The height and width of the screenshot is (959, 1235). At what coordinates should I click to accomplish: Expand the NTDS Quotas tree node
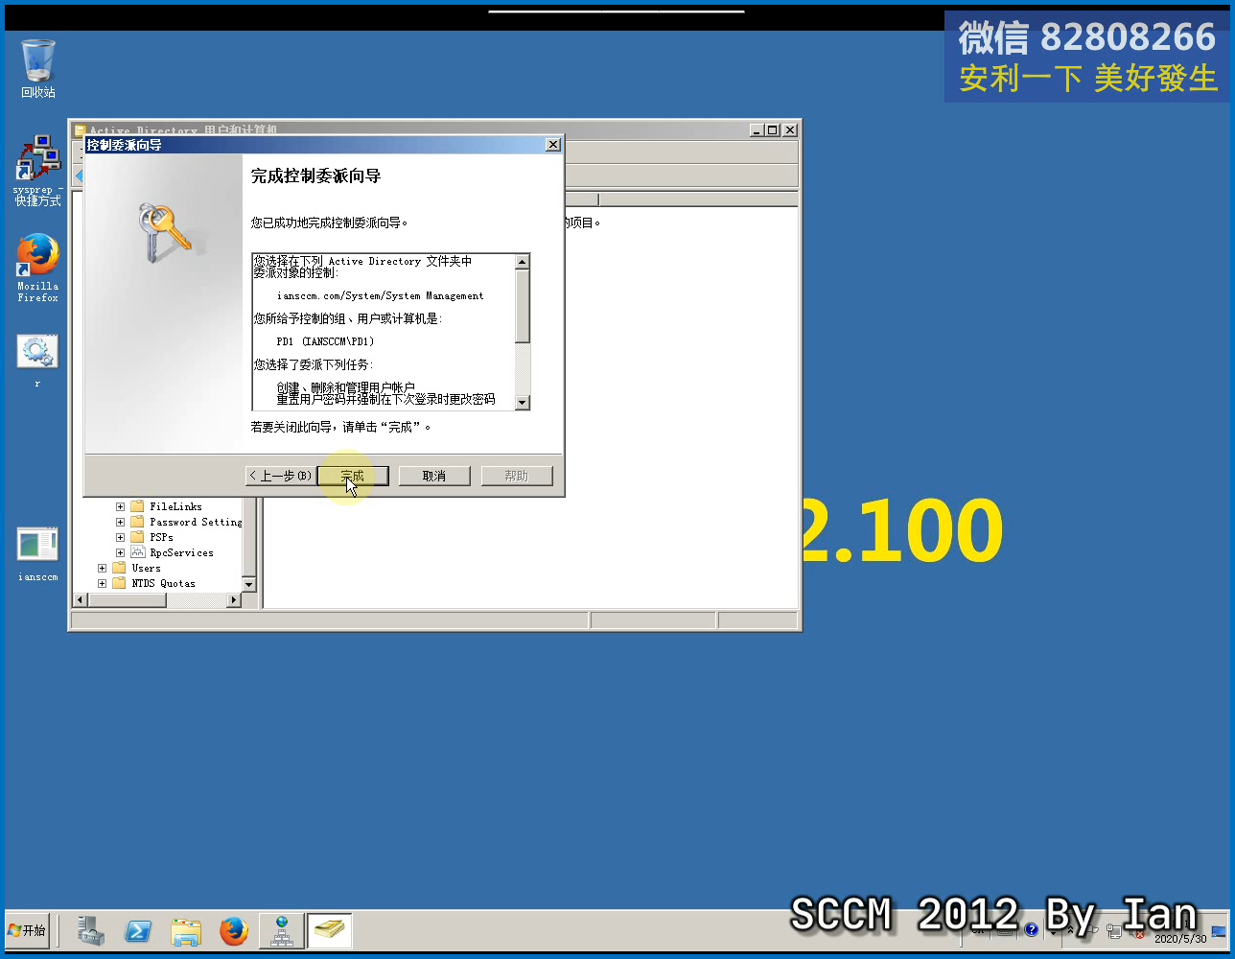pos(102,583)
